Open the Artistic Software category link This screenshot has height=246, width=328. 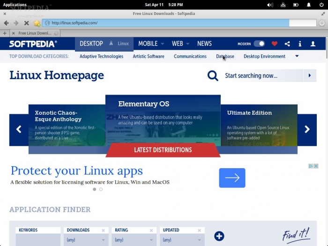(149, 56)
